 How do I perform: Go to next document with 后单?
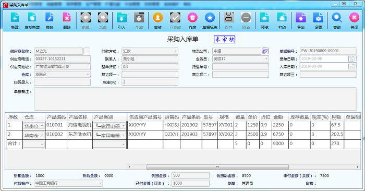[103, 18]
